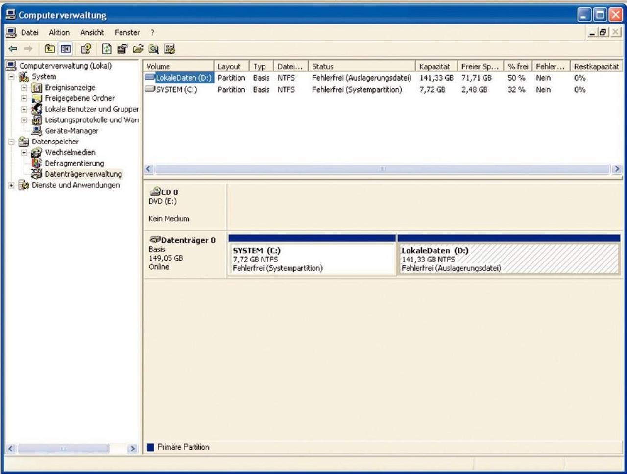Click the last toolbar icon with gear

point(170,48)
